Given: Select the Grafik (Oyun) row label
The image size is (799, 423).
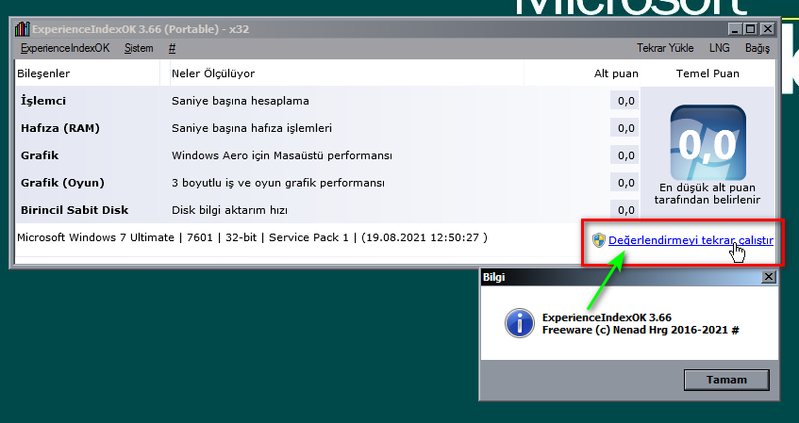Looking at the screenshot, I should [62, 183].
